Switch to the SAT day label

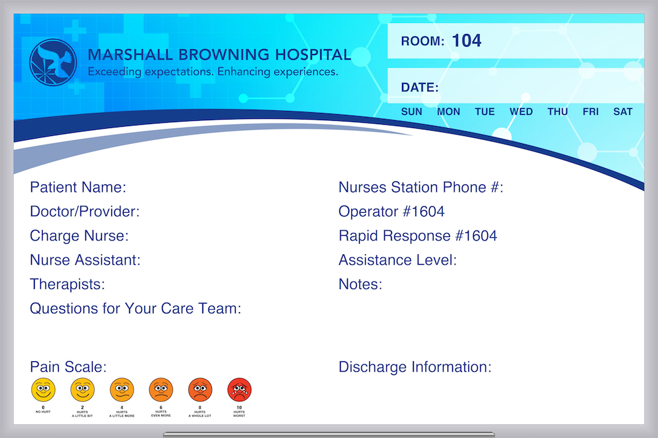[x=622, y=112]
